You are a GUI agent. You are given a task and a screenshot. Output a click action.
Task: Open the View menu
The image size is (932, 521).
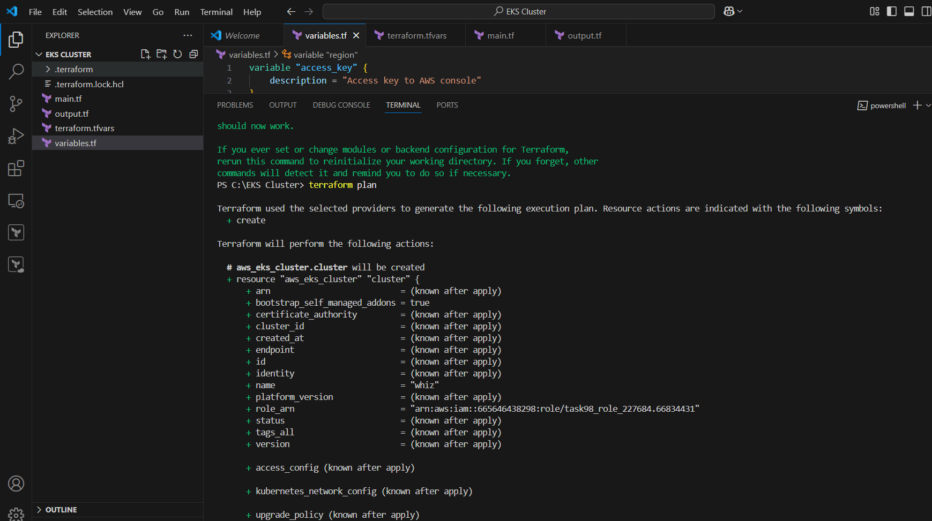[132, 12]
